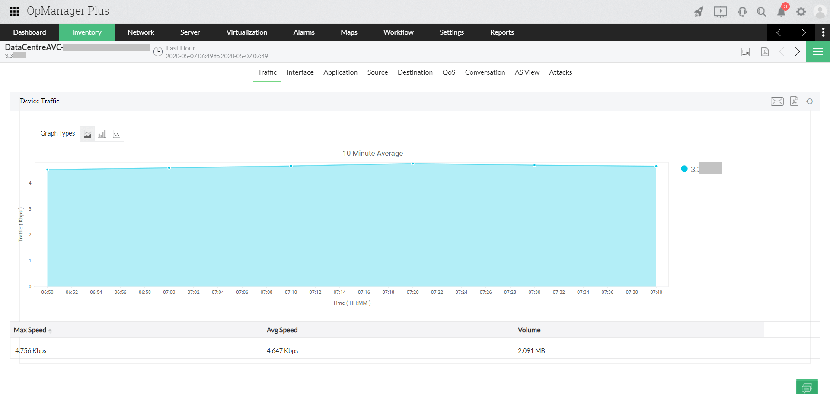Open the notifications bell

point(781,11)
